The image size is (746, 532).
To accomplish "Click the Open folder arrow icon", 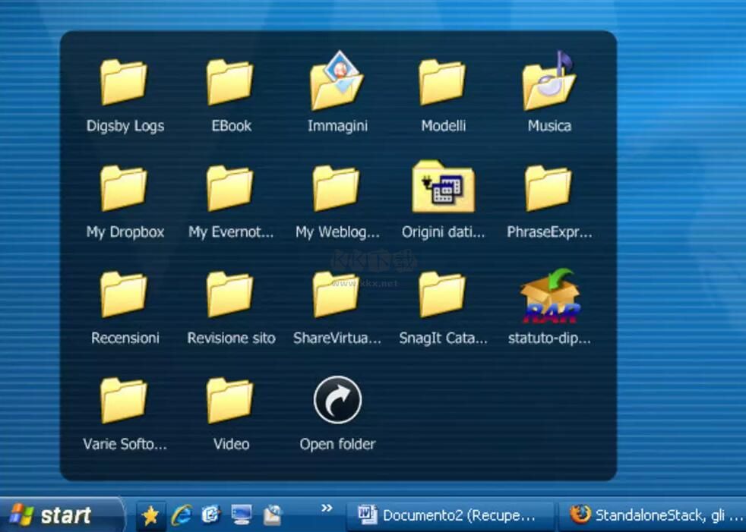I will click(x=337, y=401).
